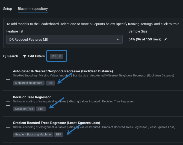
Task: Click the REF tag under K-Nearest Neighbors blueprint
Action: 50,83
